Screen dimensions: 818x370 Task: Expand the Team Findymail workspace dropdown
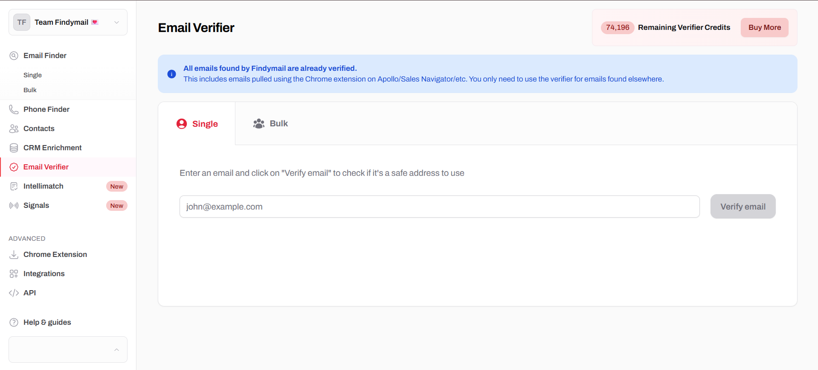click(x=116, y=22)
